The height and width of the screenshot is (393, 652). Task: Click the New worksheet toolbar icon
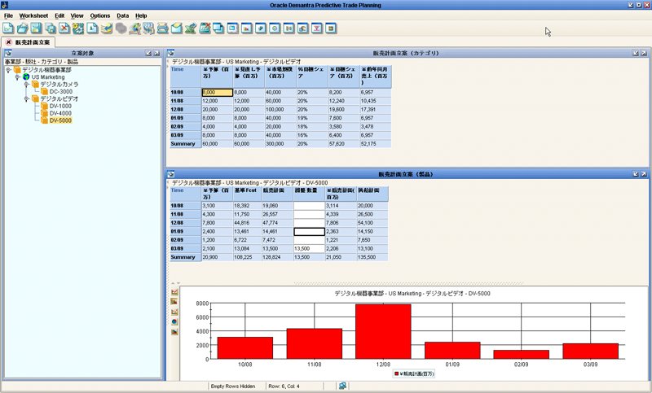(x=8, y=28)
